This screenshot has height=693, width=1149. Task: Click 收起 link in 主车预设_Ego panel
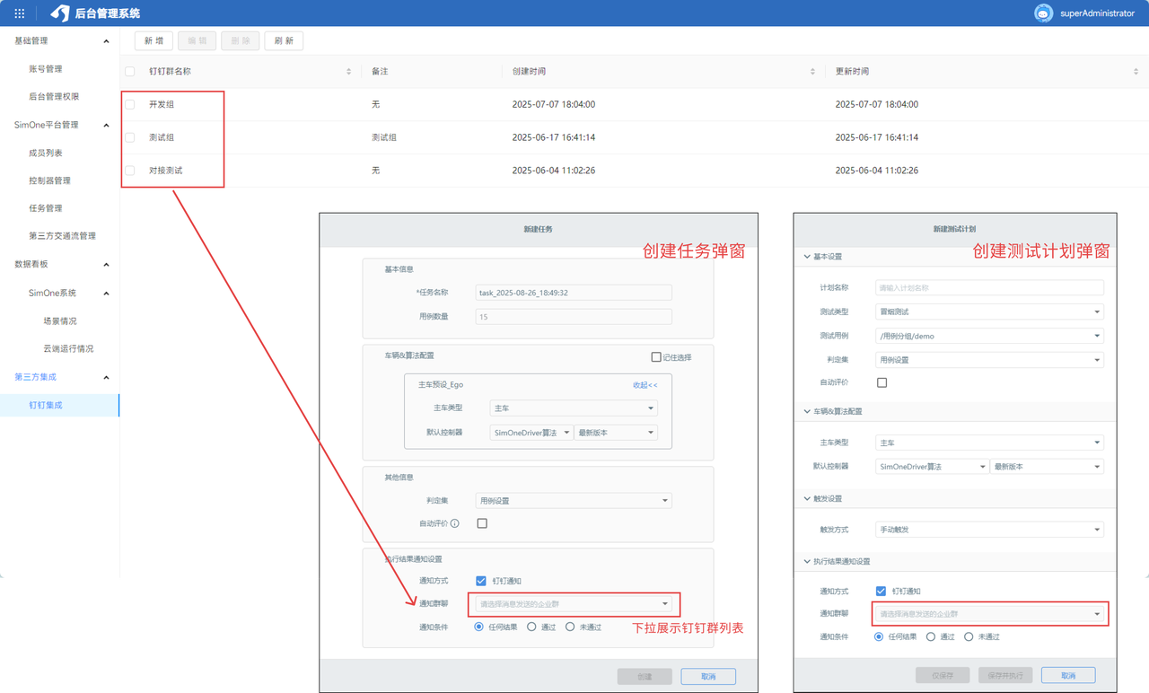(x=645, y=385)
